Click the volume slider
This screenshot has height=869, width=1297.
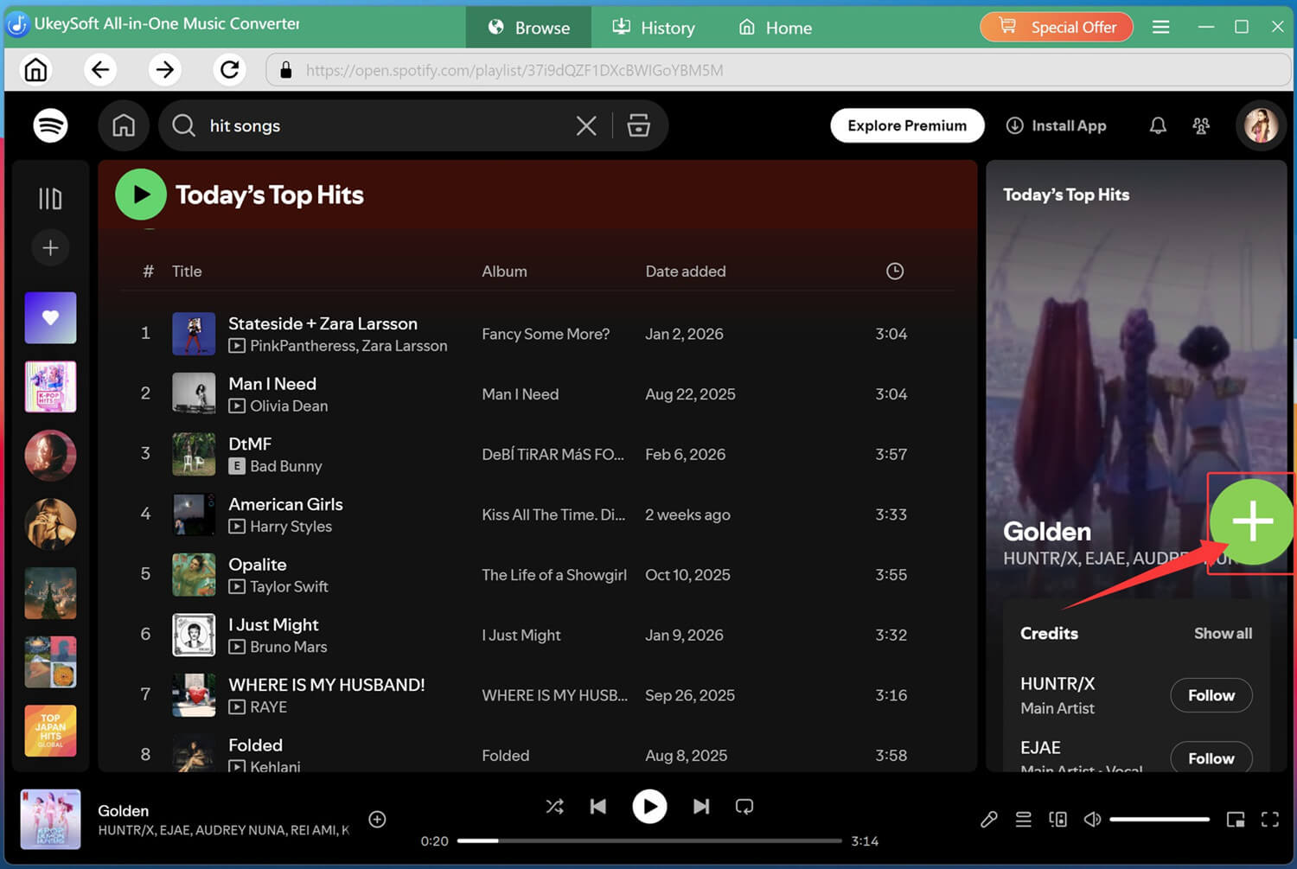1159,819
